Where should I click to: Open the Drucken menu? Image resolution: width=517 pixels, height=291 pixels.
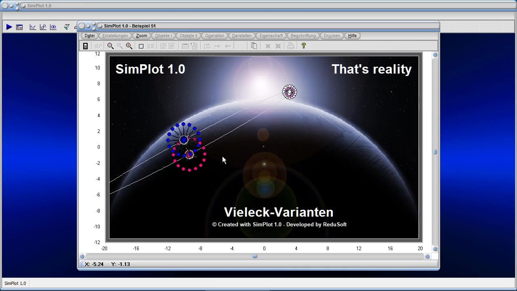pos(332,36)
